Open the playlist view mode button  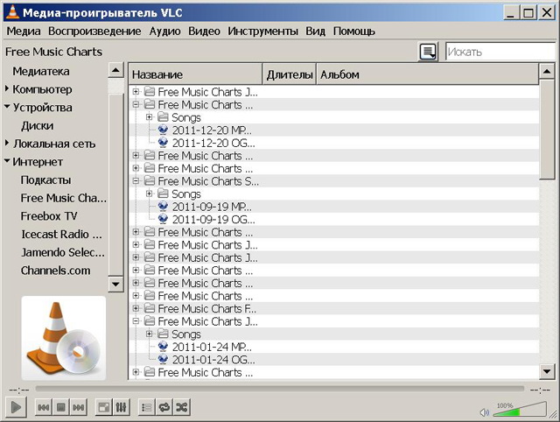(x=428, y=52)
